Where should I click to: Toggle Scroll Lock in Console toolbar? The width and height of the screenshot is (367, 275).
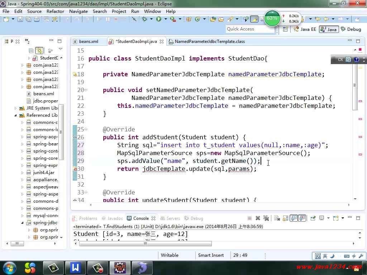(x=285, y=218)
